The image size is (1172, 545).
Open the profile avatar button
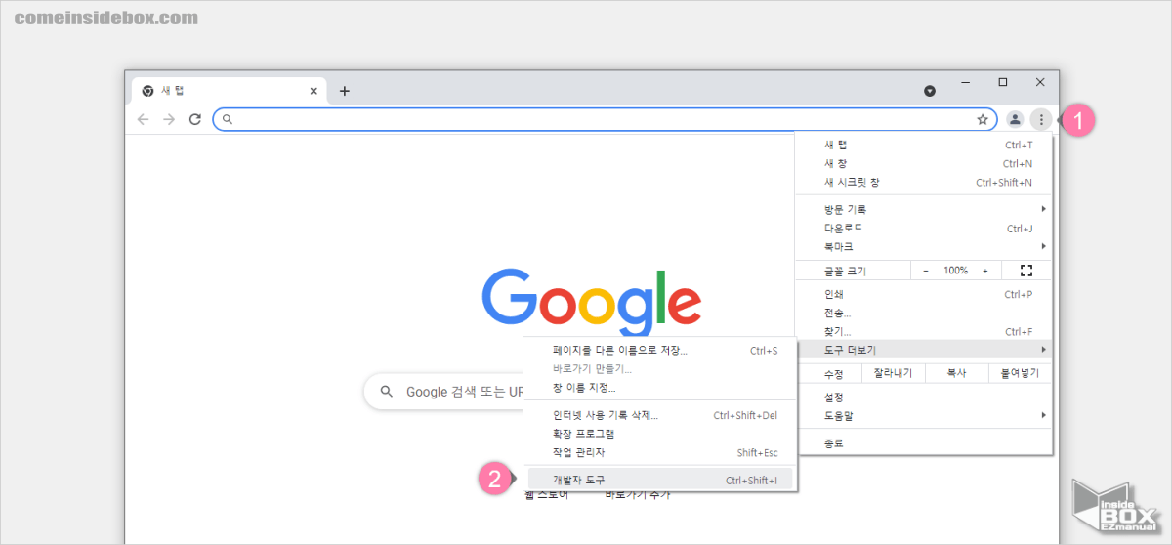tap(1015, 119)
